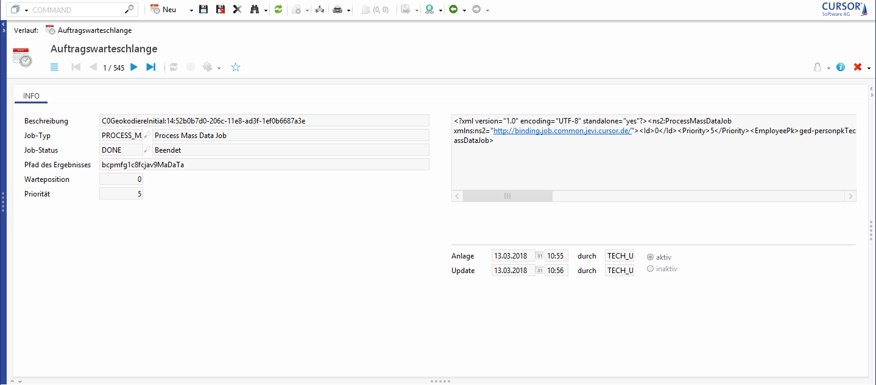Click the printer icon

tap(337, 10)
